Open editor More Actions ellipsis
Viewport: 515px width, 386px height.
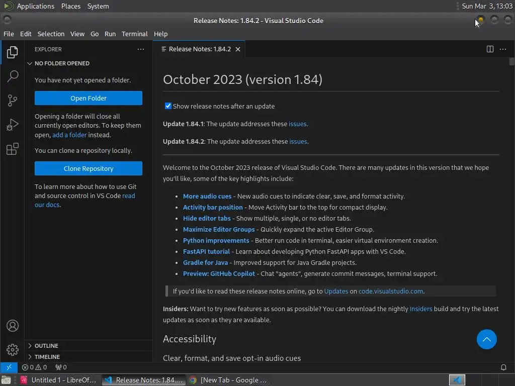(x=503, y=49)
